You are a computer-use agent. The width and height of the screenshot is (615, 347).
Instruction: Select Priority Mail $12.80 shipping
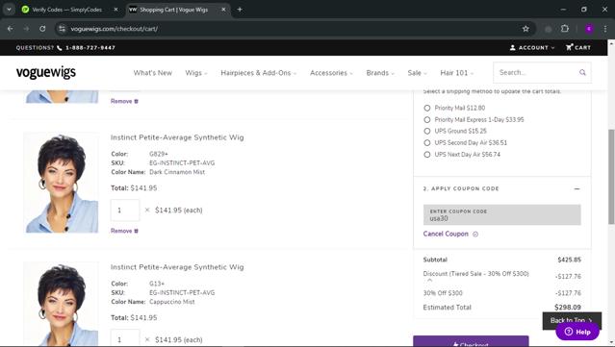427,108
